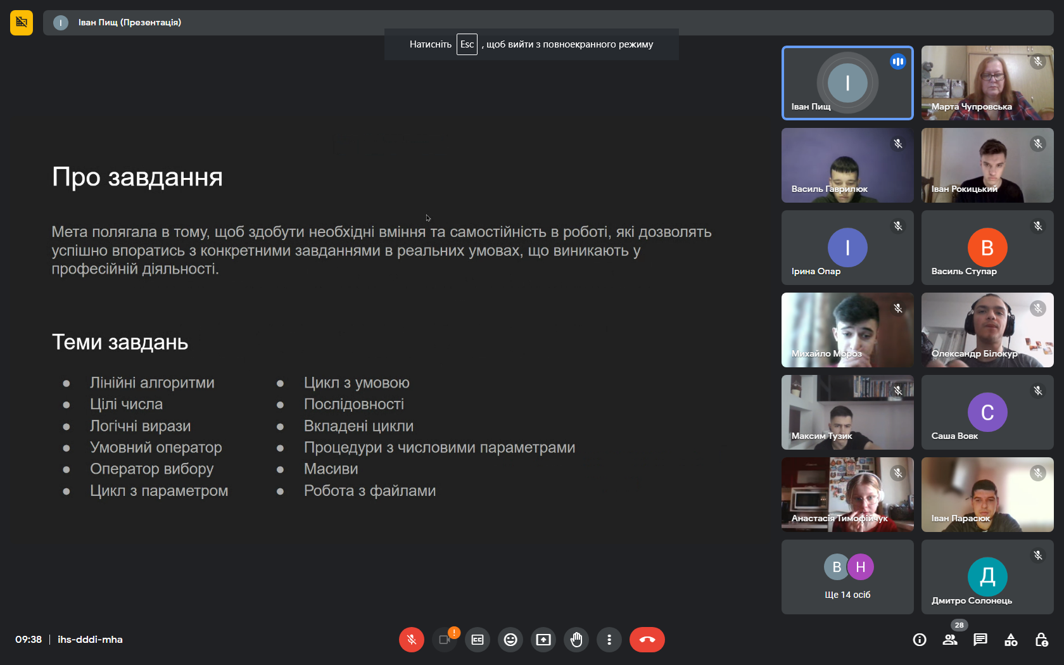Open host controls lock icon
The height and width of the screenshot is (665, 1064).
tap(1041, 640)
